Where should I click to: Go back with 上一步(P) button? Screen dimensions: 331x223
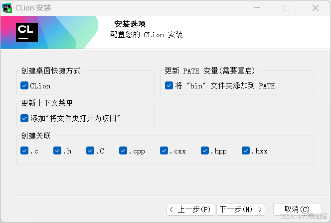pyautogui.click(x=191, y=210)
